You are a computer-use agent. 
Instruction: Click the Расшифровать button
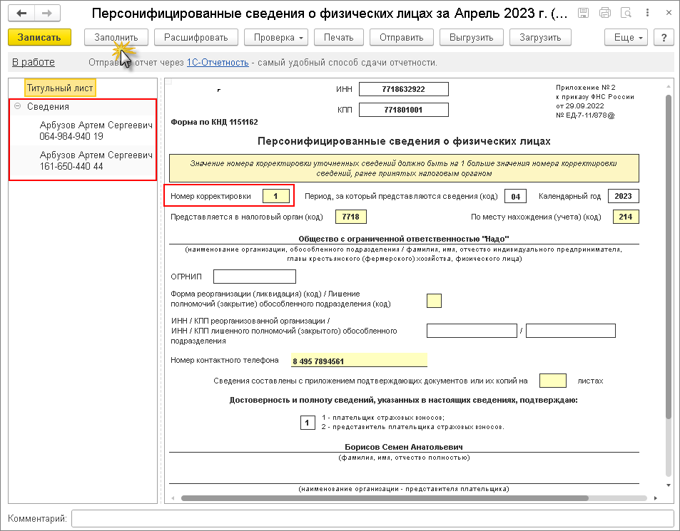196,38
